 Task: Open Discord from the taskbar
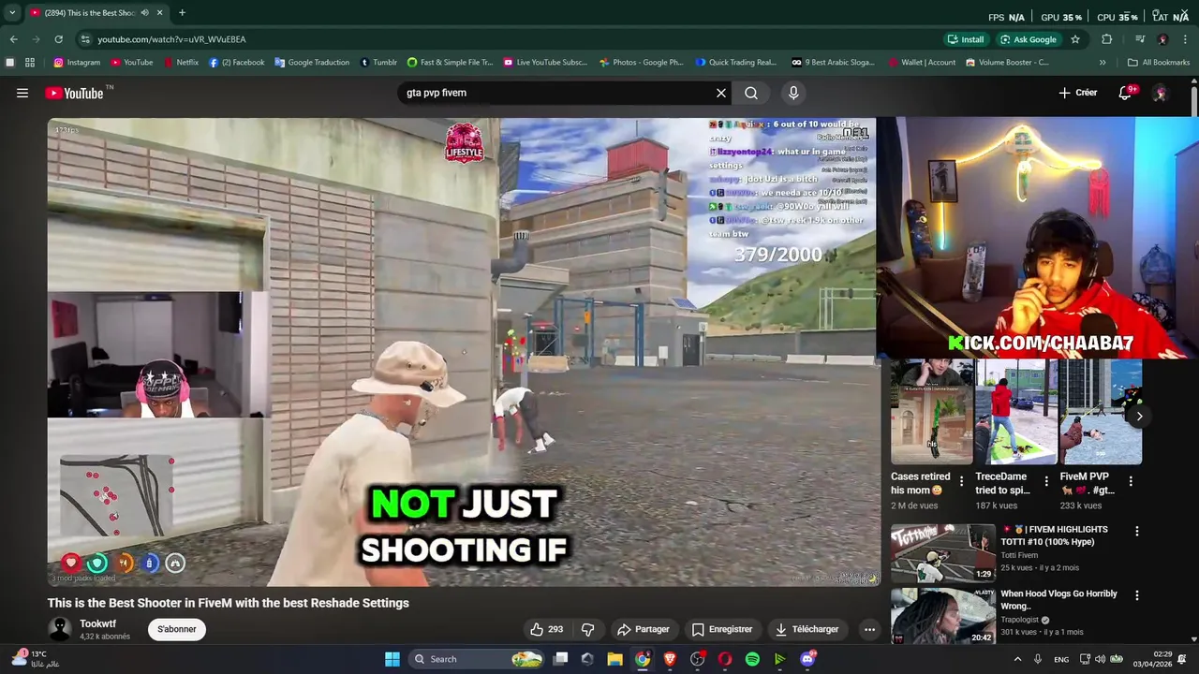tap(807, 659)
